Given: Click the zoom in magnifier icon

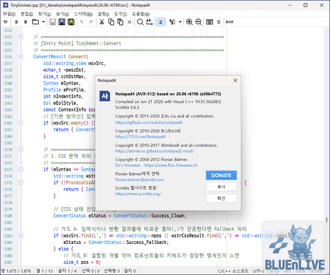Looking at the screenshot, I should [x=189, y=22].
